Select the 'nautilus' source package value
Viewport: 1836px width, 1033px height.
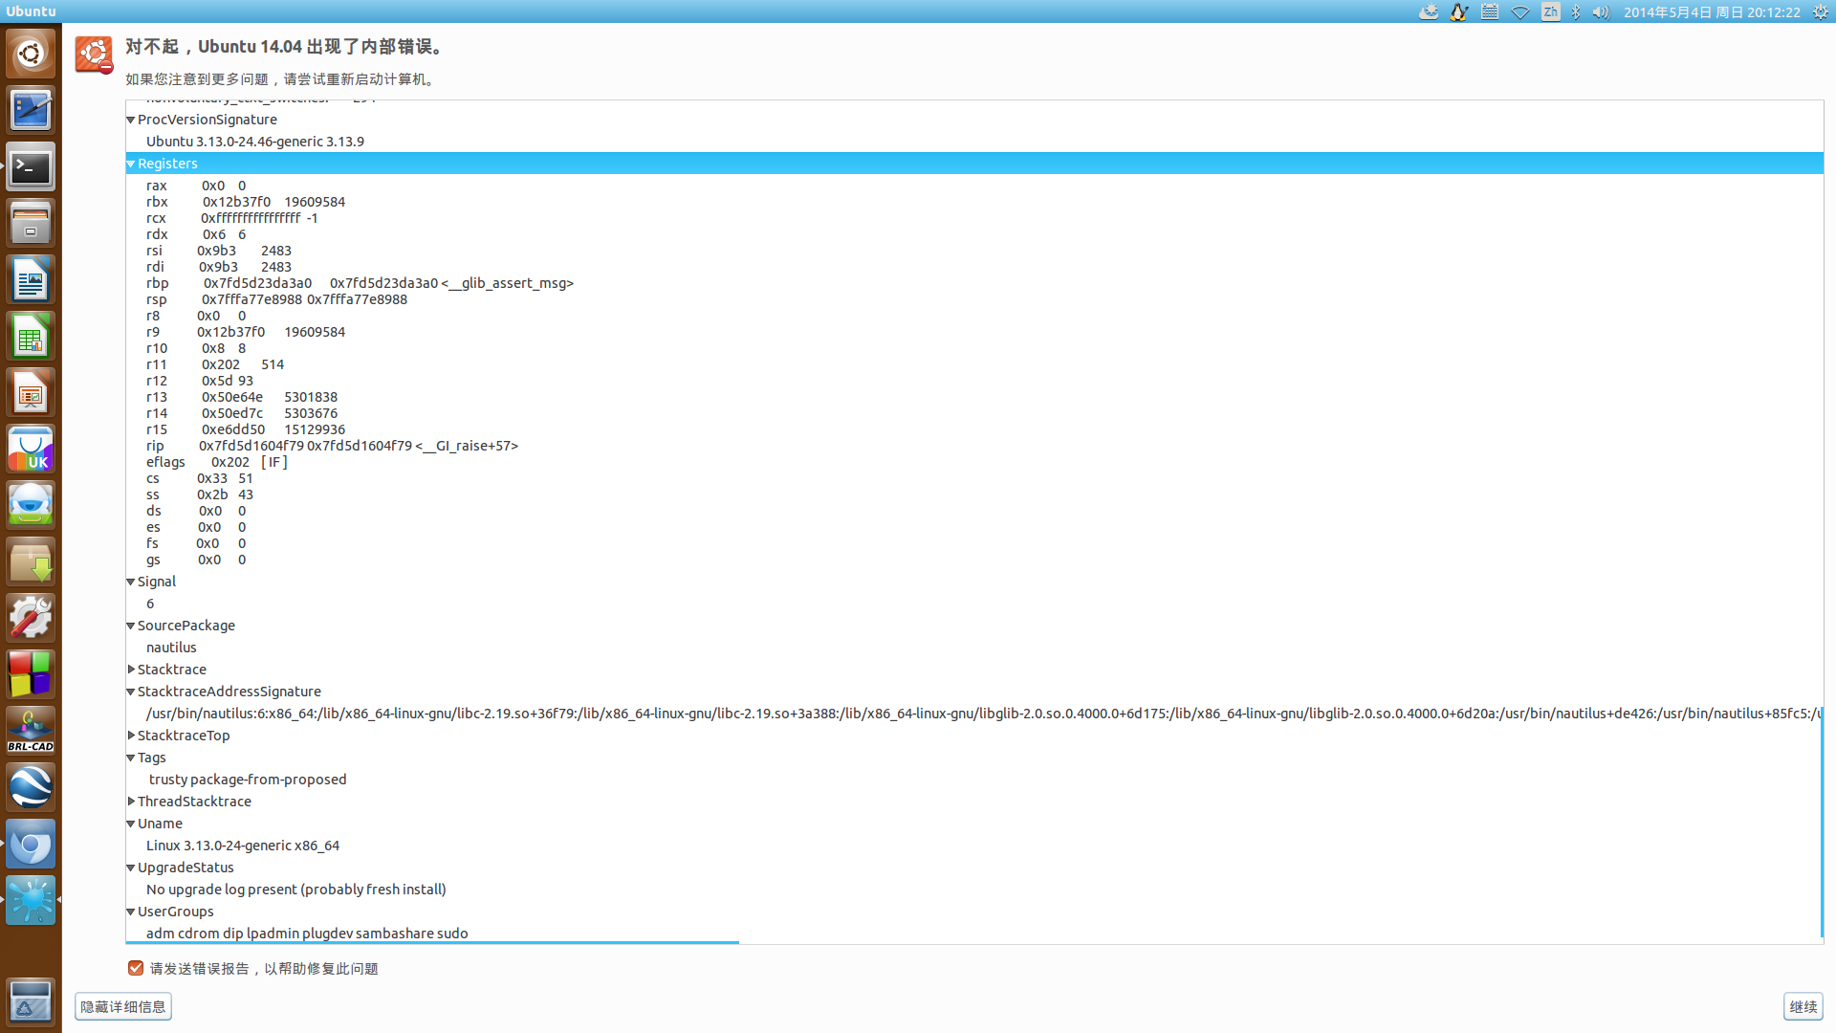[x=171, y=648]
